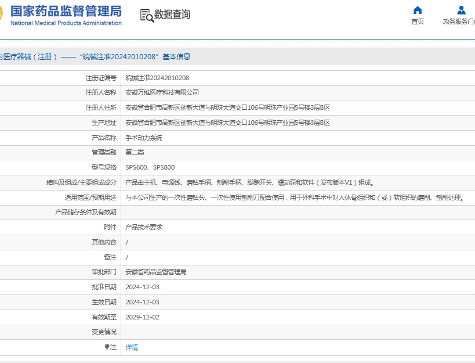Click the 数据查询 heading text
The image size is (475, 363).
tap(172, 15)
